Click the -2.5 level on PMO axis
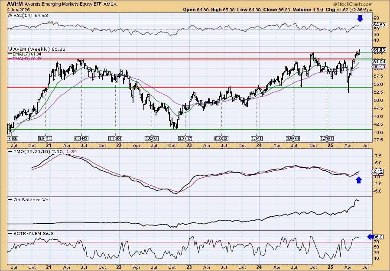This screenshot has width=390, height=271. click(x=377, y=184)
